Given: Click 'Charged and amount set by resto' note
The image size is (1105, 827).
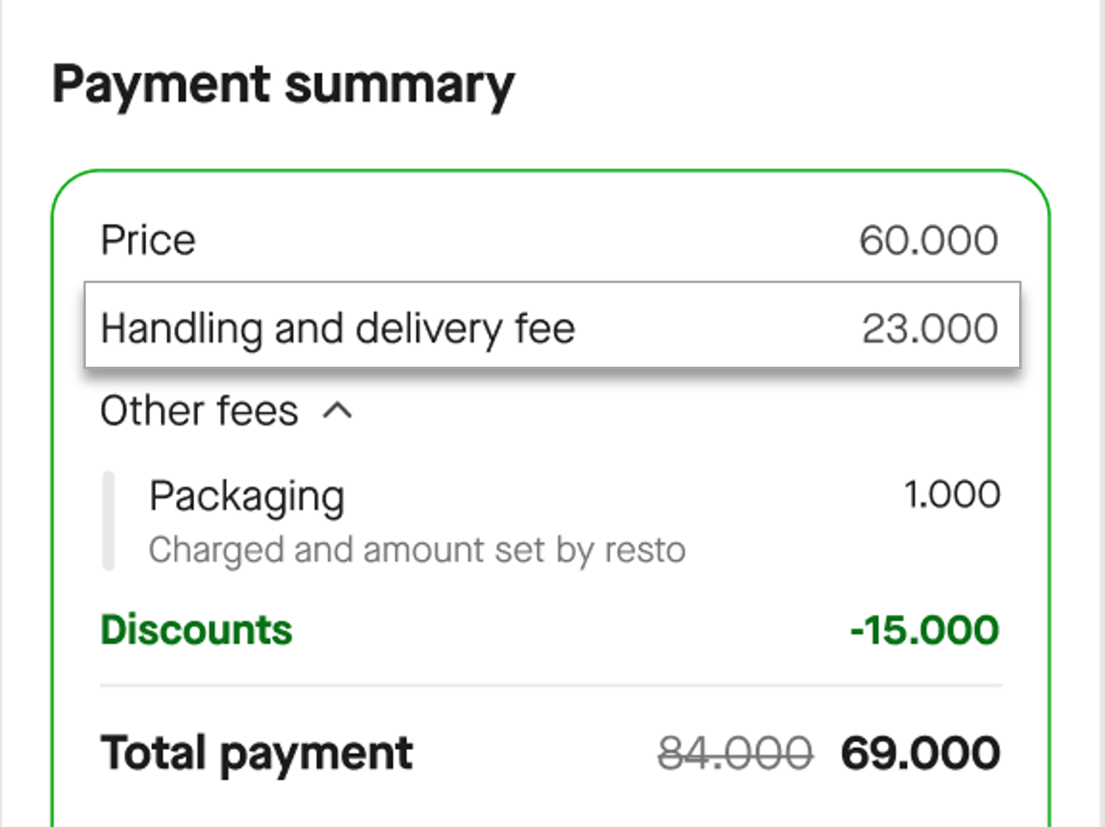Looking at the screenshot, I should pos(417,550).
